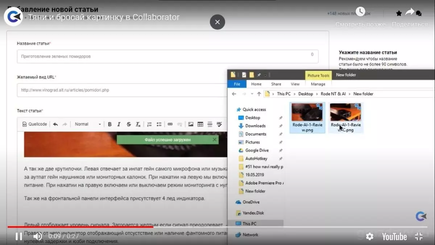Open the Normal paragraph format dropdown
This screenshot has width=435, height=245.
pos(88,124)
